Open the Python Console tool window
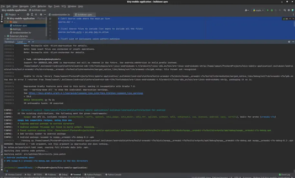This screenshot has height=178, width=295. 113,175
